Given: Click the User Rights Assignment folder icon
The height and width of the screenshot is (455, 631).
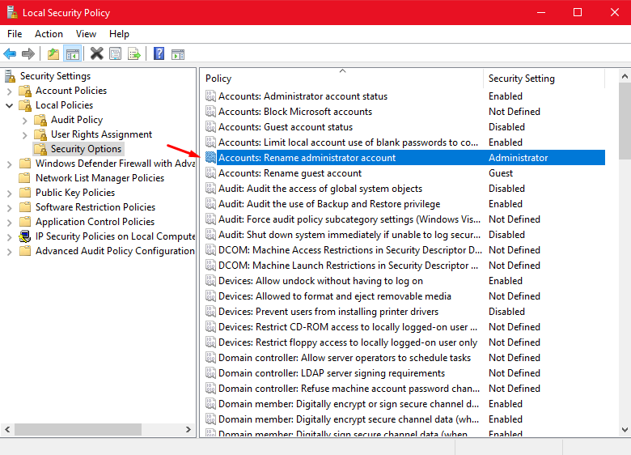Looking at the screenshot, I should (x=40, y=134).
